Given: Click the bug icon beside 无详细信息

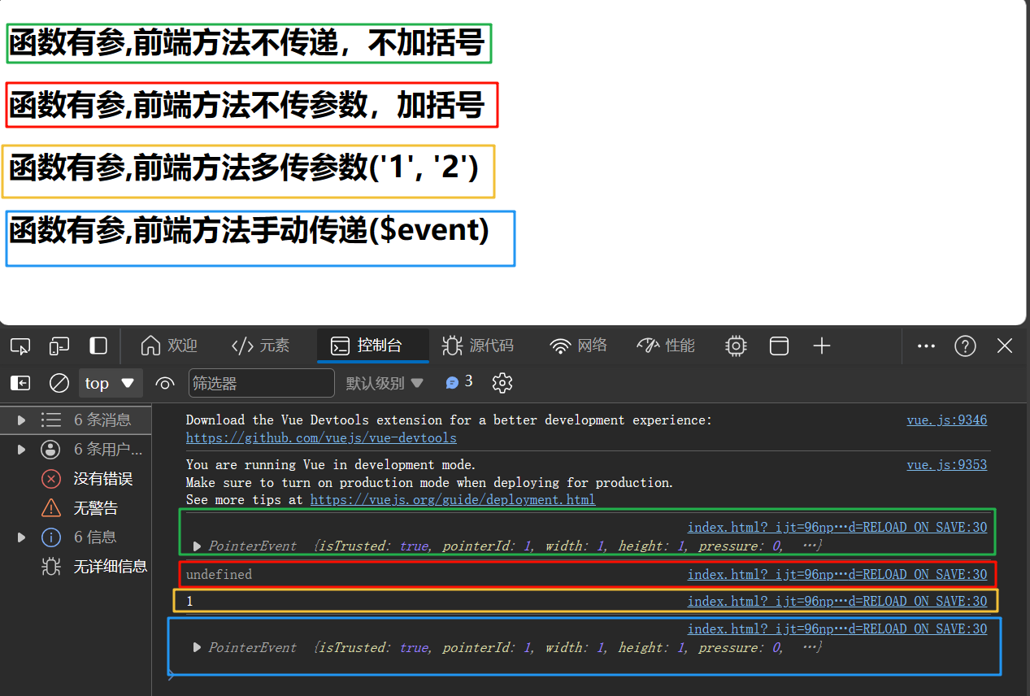Looking at the screenshot, I should 51,567.
